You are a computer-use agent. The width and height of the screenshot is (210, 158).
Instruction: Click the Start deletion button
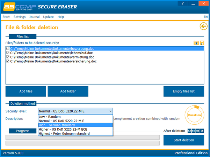[x=184, y=140]
